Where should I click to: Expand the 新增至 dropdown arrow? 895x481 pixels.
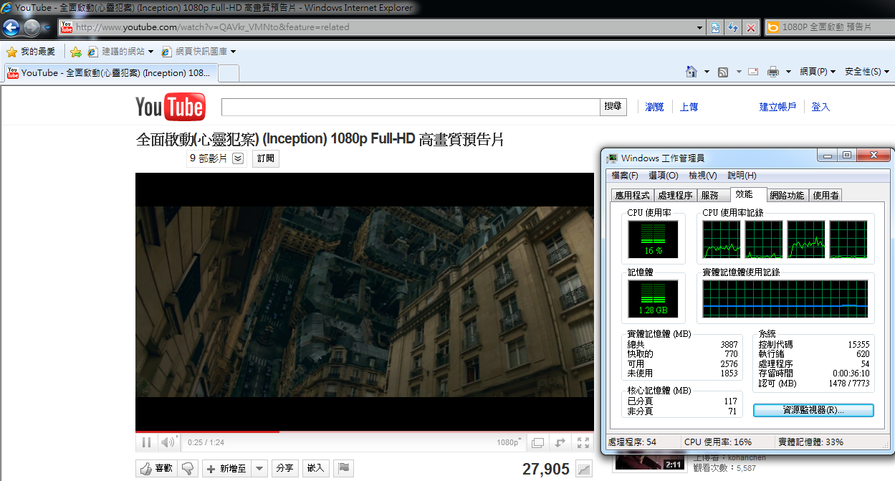(x=260, y=468)
